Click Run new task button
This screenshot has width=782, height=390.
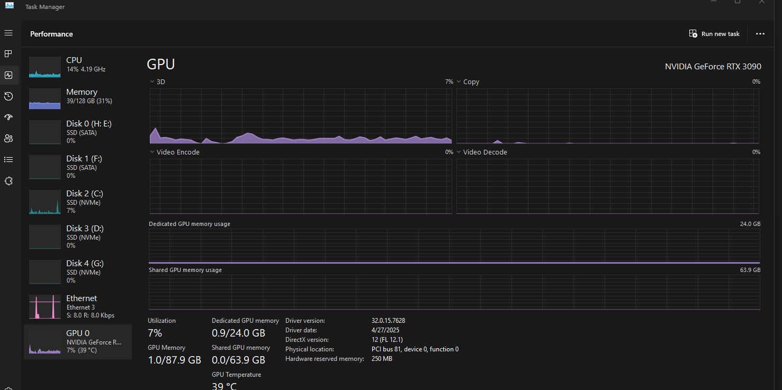[714, 34]
